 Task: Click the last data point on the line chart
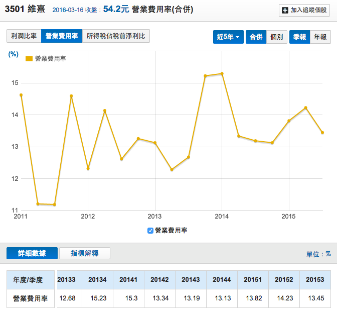tap(322, 133)
